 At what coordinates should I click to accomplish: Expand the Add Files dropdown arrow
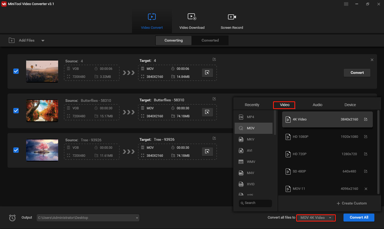[x=43, y=41]
